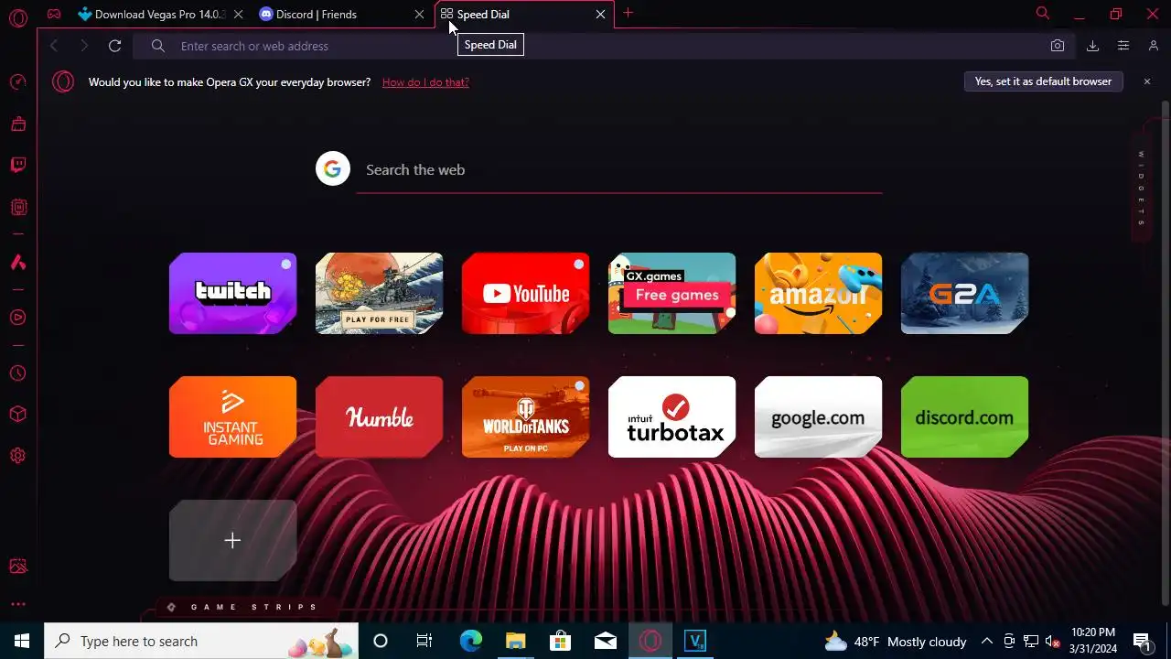Close the Download Vegas Pro tab
Image resolution: width=1171 pixels, height=659 pixels.
(239, 15)
